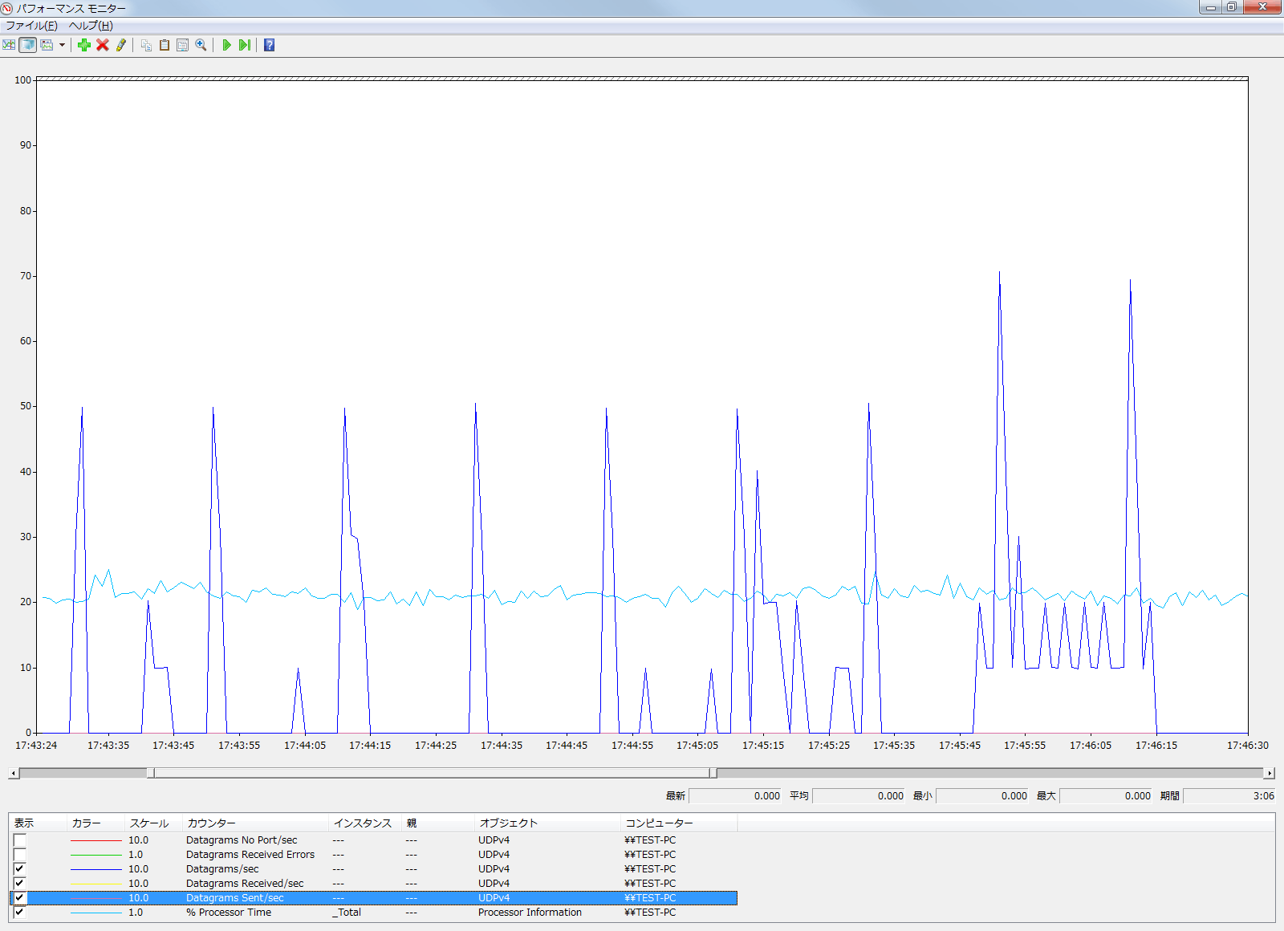This screenshot has height=931, width=1284.
Task: Open Properties using the toolbar icon
Action: point(183,45)
